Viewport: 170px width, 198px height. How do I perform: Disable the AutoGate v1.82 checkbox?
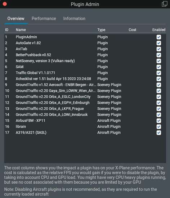tap(159, 43)
